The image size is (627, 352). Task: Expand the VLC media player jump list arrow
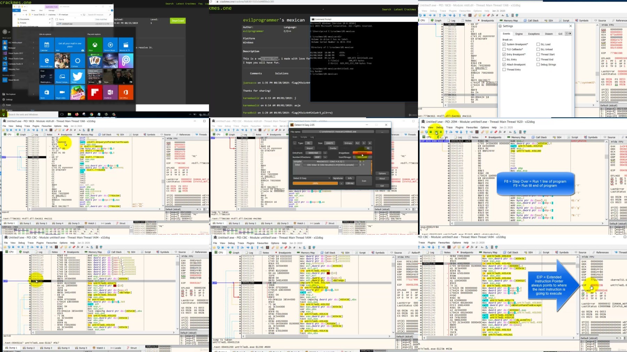33,42
